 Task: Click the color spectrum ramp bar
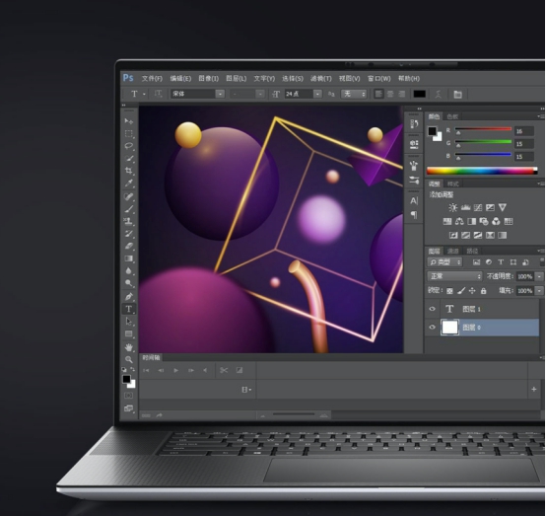point(482,171)
